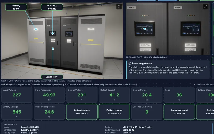Click the 'Front of UPS-08A' photo caption

(46, 81)
